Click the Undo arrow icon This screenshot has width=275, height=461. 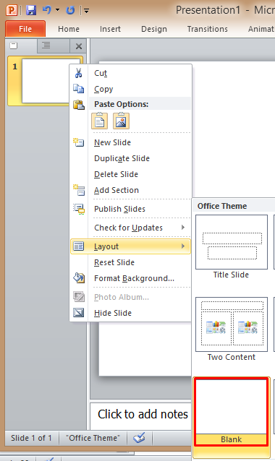pos(47,10)
